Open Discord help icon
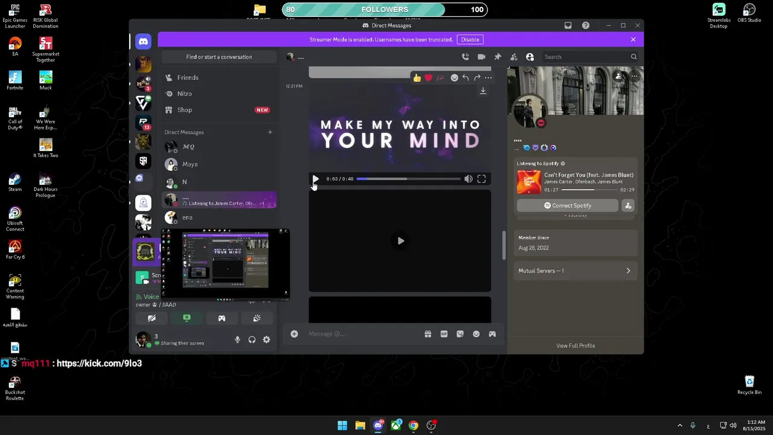 click(x=586, y=25)
